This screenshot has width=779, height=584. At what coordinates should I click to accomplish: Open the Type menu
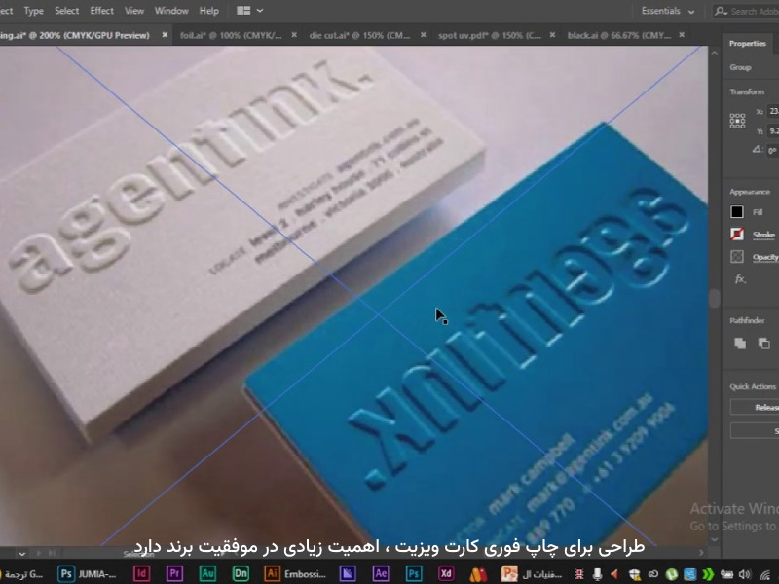click(x=33, y=11)
